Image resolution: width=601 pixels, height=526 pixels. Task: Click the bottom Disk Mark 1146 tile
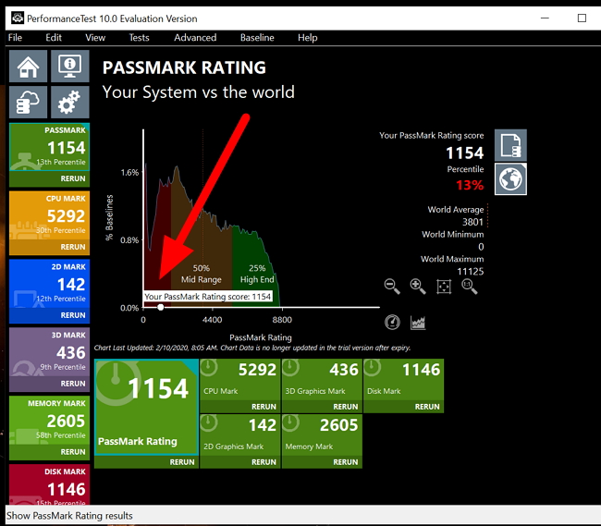tap(404, 379)
